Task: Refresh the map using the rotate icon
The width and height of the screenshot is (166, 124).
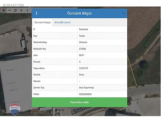Action: [15, 10]
